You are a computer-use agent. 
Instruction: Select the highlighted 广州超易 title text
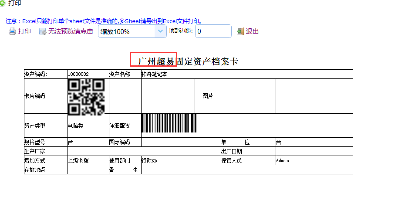click(x=155, y=61)
